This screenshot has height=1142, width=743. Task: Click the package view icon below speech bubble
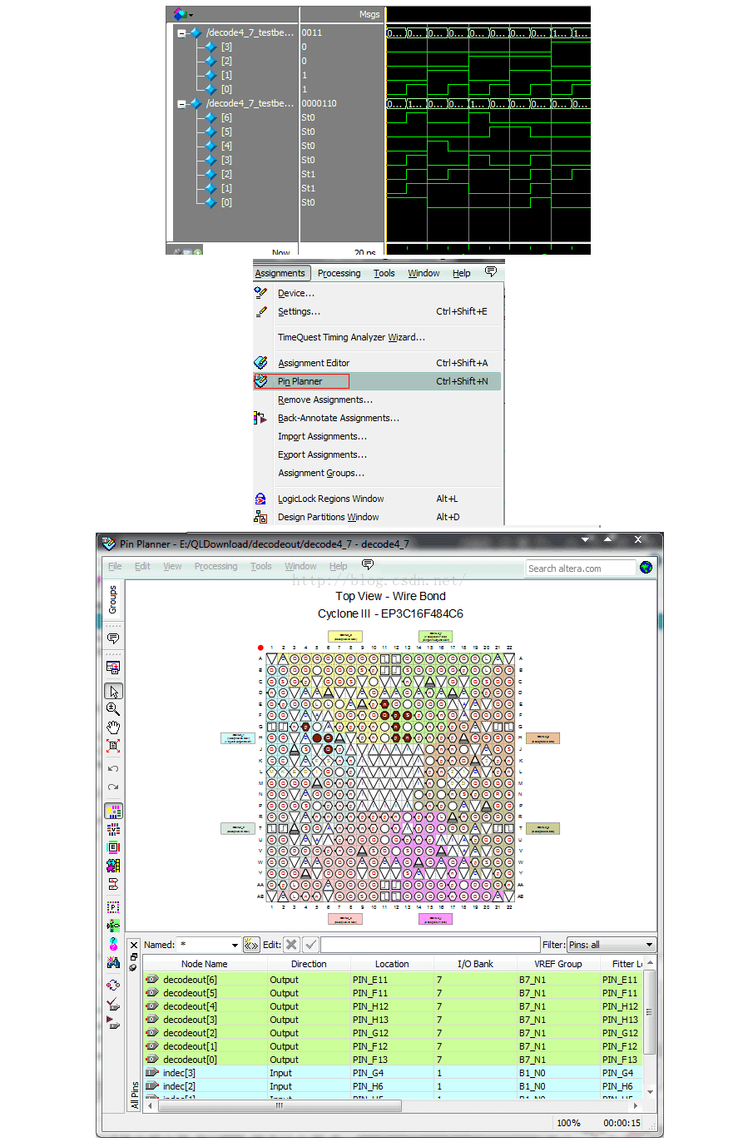113,668
